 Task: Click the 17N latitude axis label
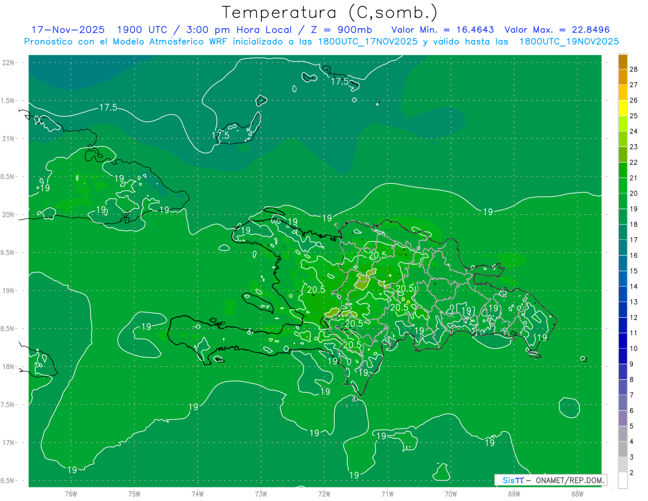(x=10, y=443)
